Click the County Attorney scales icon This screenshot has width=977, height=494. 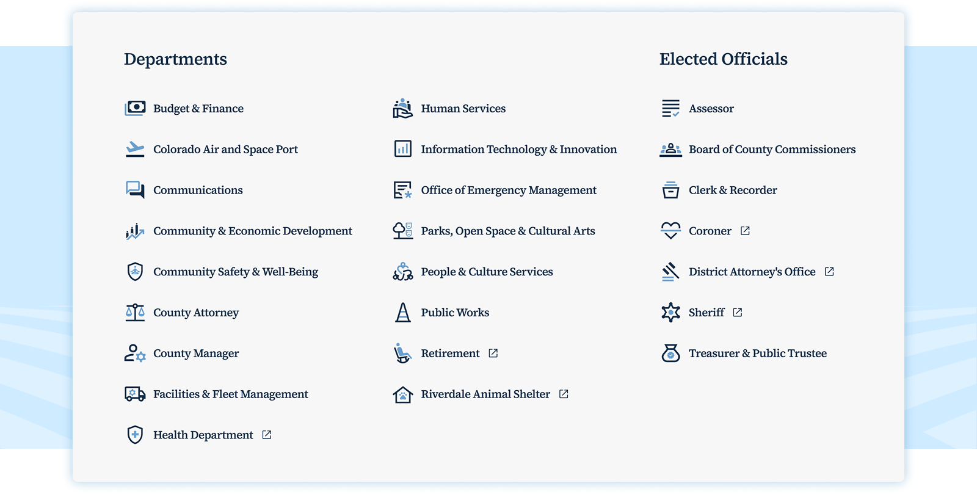click(135, 313)
